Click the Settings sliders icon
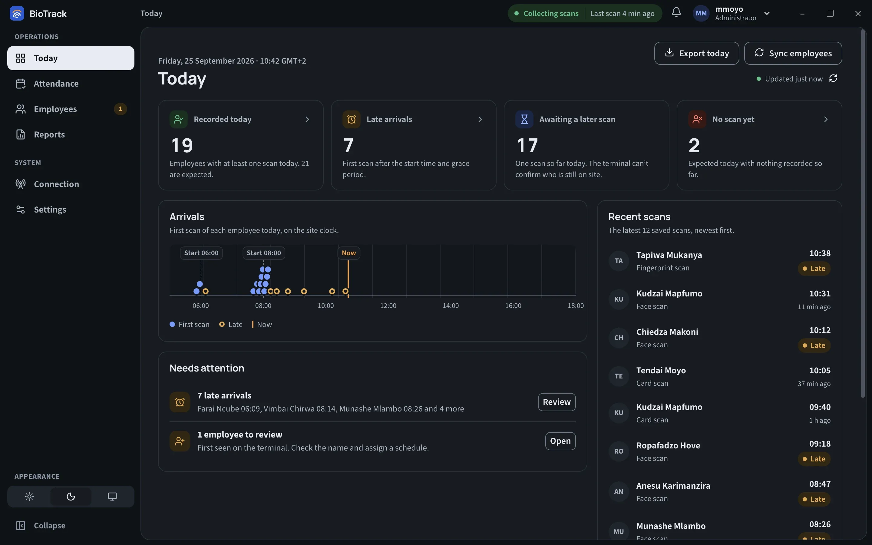Screen dimensions: 872x545 coord(21,210)
